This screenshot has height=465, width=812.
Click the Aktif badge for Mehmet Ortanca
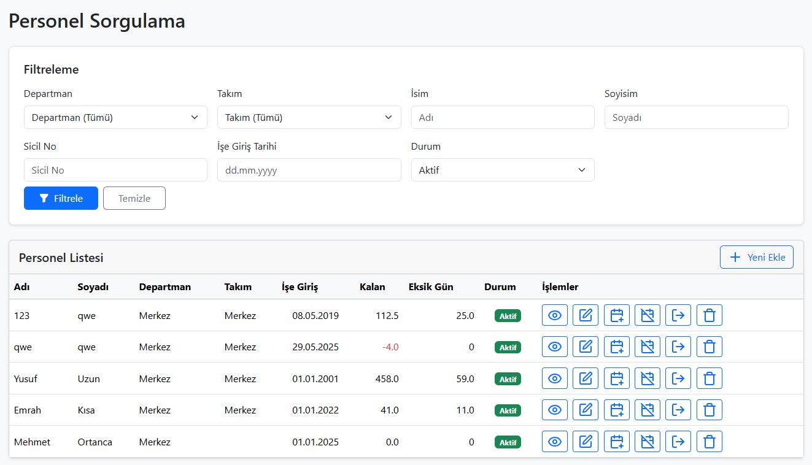pyautogui.click(x=508, y=442)
